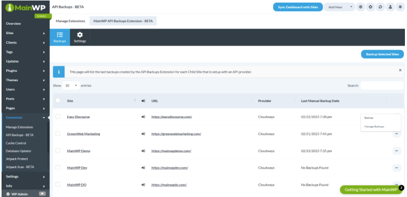The image size is (407, 197).
Task: Switch to the Manage Extensions tab
Action: [71, 21]
